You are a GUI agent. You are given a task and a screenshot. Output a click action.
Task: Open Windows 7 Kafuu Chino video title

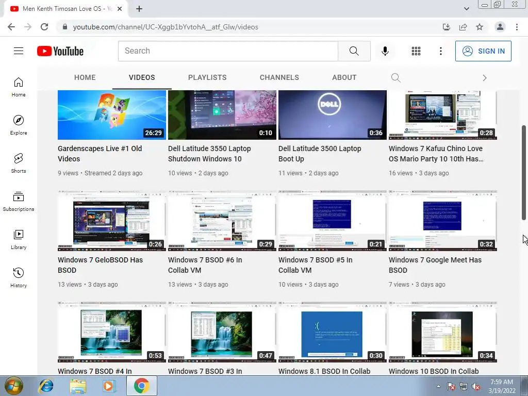pos(436,154)
